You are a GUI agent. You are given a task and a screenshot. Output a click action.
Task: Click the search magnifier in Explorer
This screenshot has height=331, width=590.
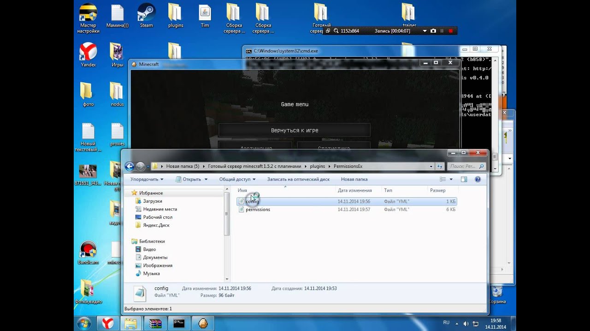point(482,166)
